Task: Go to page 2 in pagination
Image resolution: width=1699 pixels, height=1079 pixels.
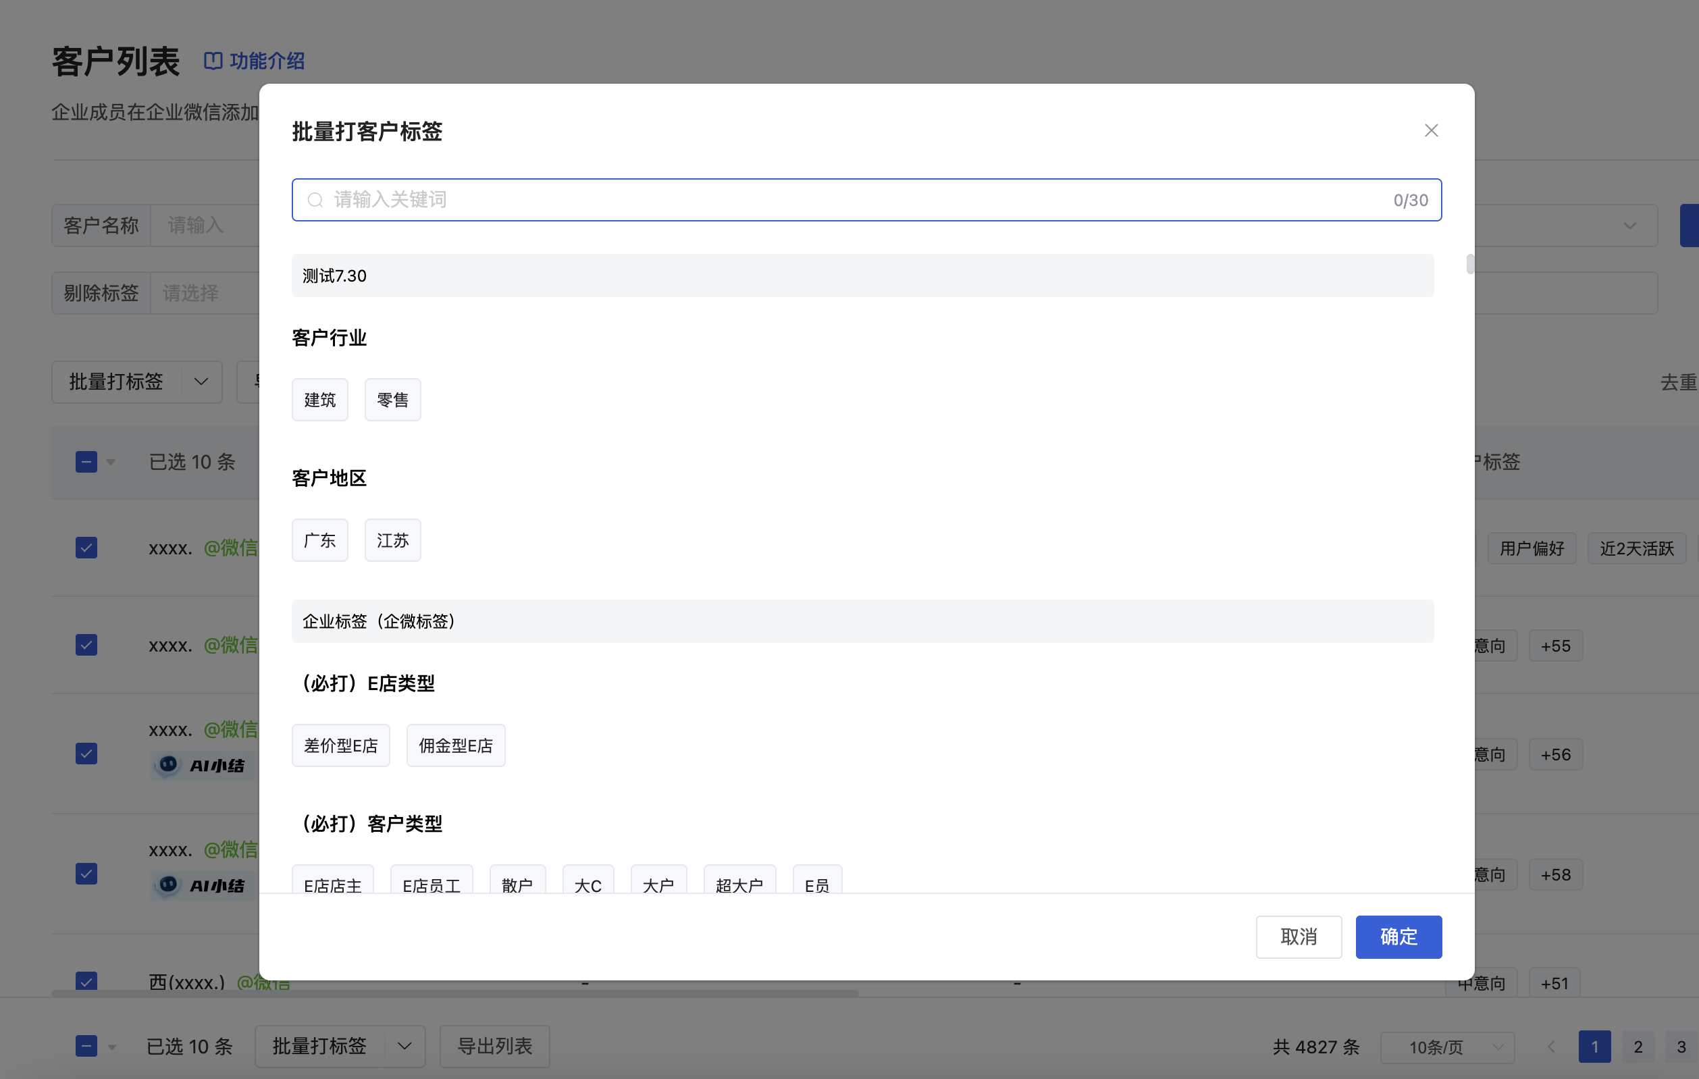Action: tap(1638, 1047)
